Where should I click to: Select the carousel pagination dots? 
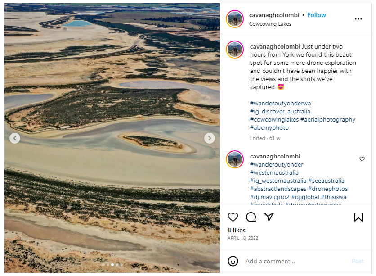112,265
